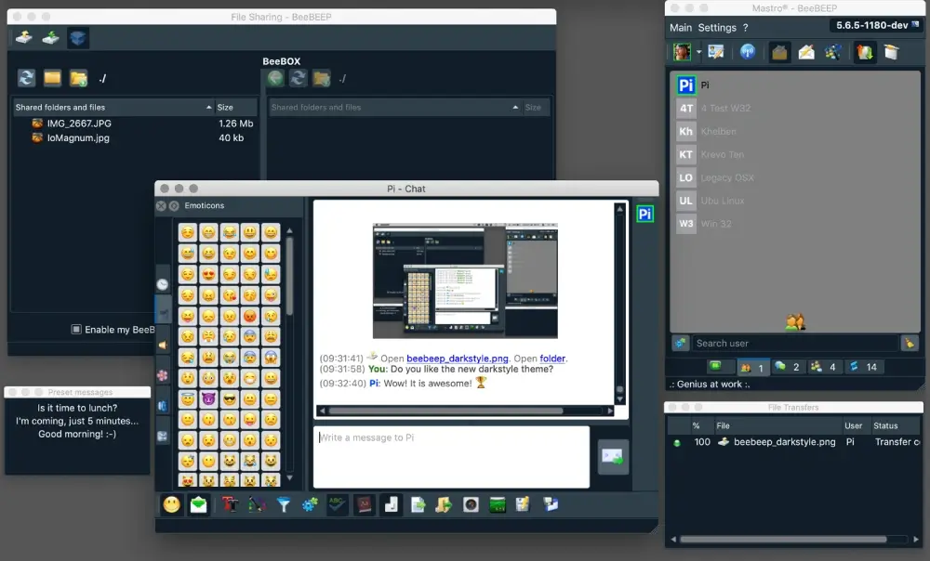The height and width of the screenshot is (561, 930).
Task: Open the dictionary book icon in the chat toolbar
Action: pos(365,504)
